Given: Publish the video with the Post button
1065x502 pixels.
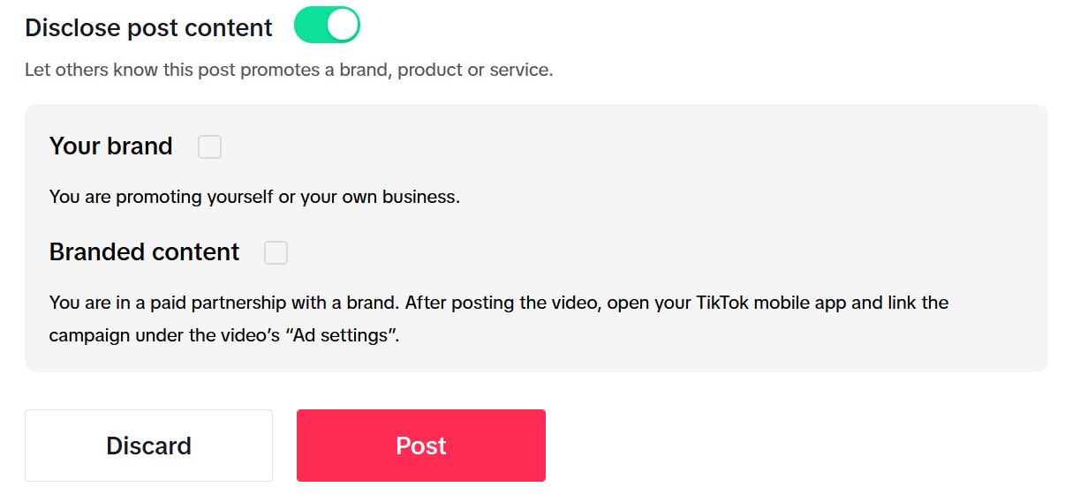Looking at the screenshot, I should [420, 446].
